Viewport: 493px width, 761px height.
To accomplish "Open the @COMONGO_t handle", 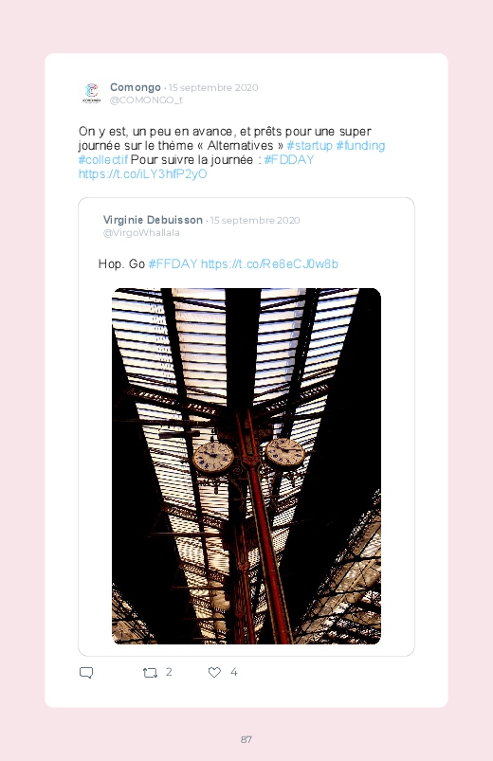I will point(146,100).
